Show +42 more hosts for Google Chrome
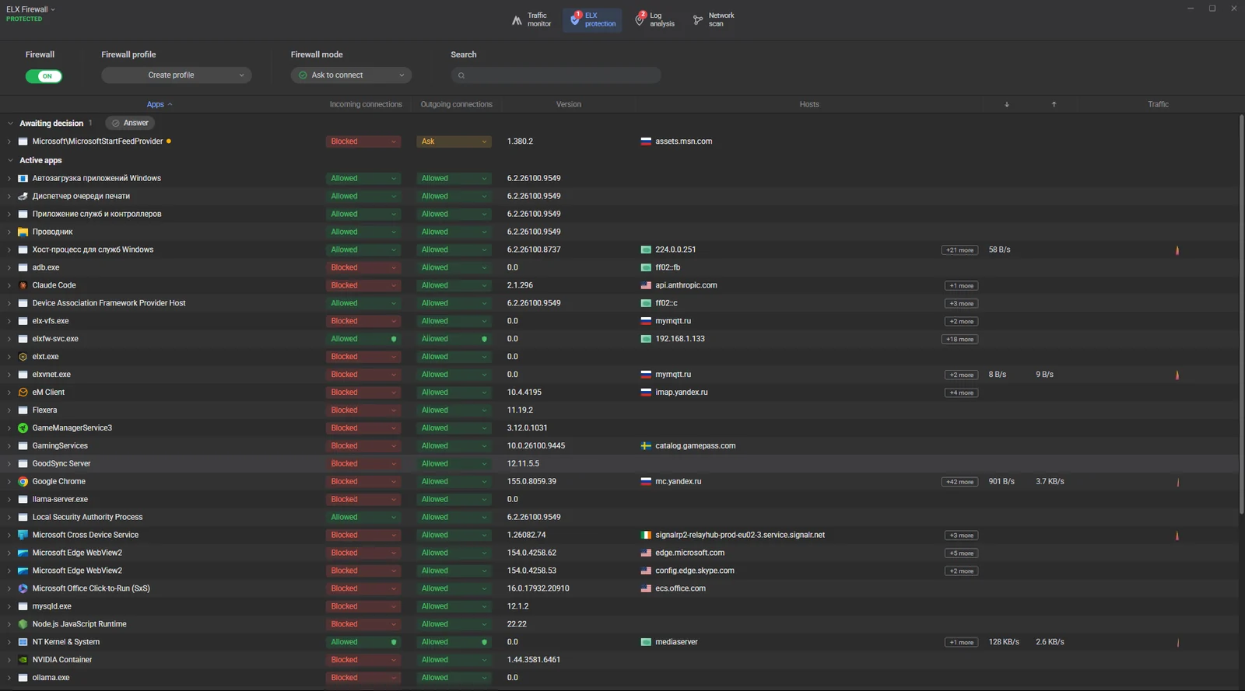This screenshot has height=691, width=1245. [960, 482]
